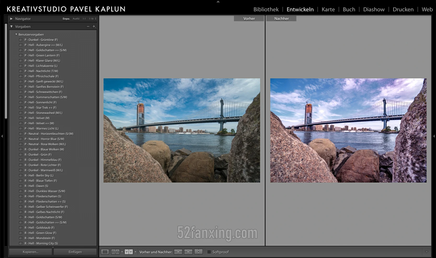The height and width of the screenshot is (258, 436).
Task: Switch to the Drucken module
Action: [x=403, y=9]
